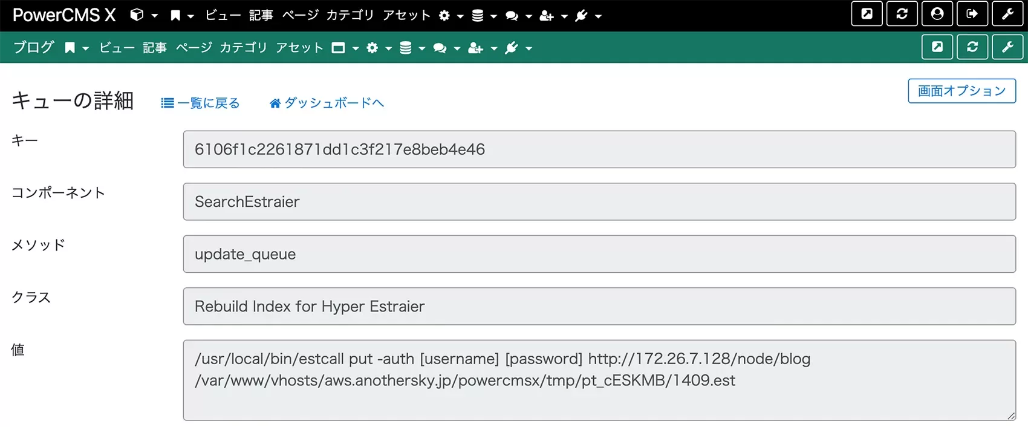Open the 画面オプション button
The width and height of the screenshot is (1028, 427).
[961, 91]
